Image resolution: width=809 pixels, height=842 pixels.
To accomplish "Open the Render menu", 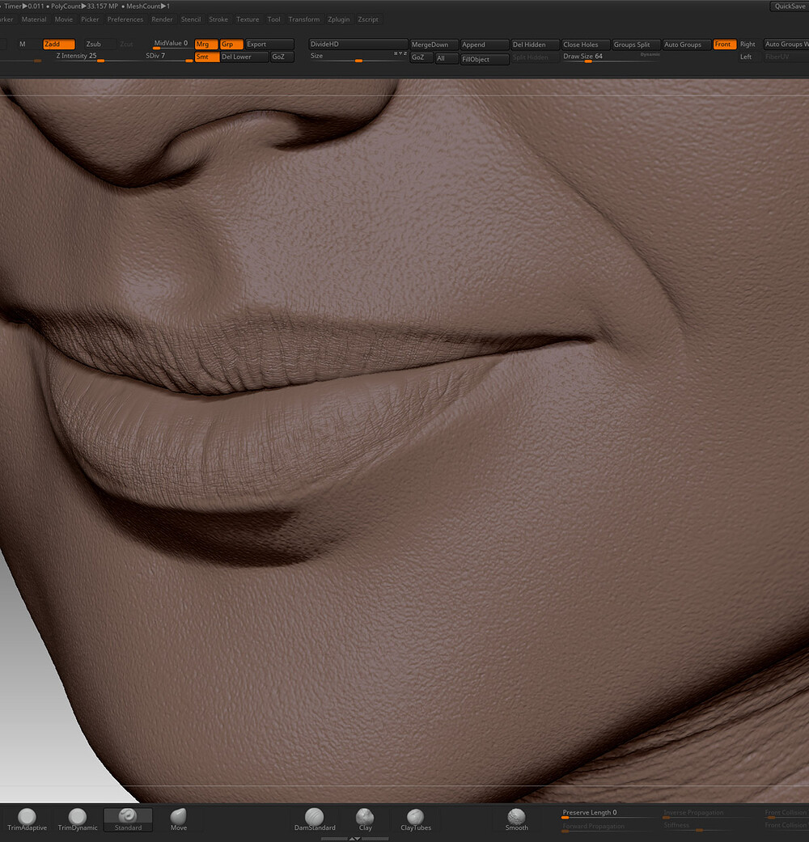I will tap(162, 19).
